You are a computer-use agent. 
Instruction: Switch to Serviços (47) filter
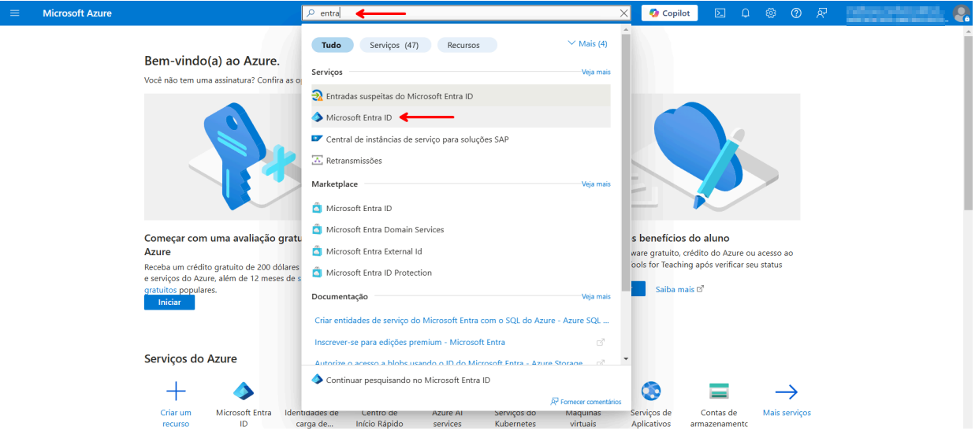pos(394,45)
